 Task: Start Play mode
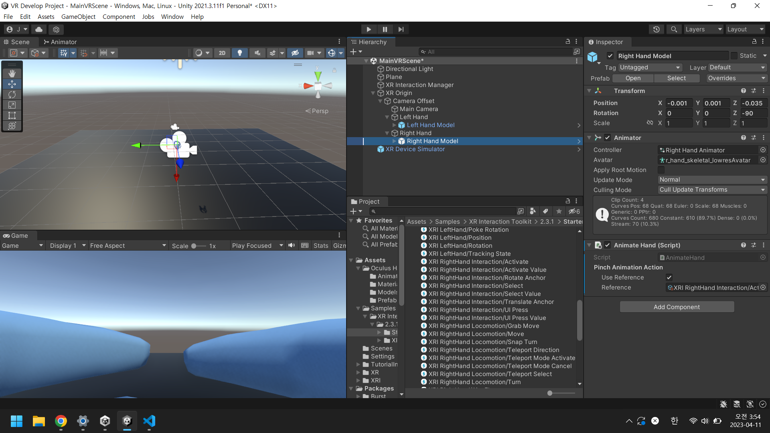pos(369,29)
